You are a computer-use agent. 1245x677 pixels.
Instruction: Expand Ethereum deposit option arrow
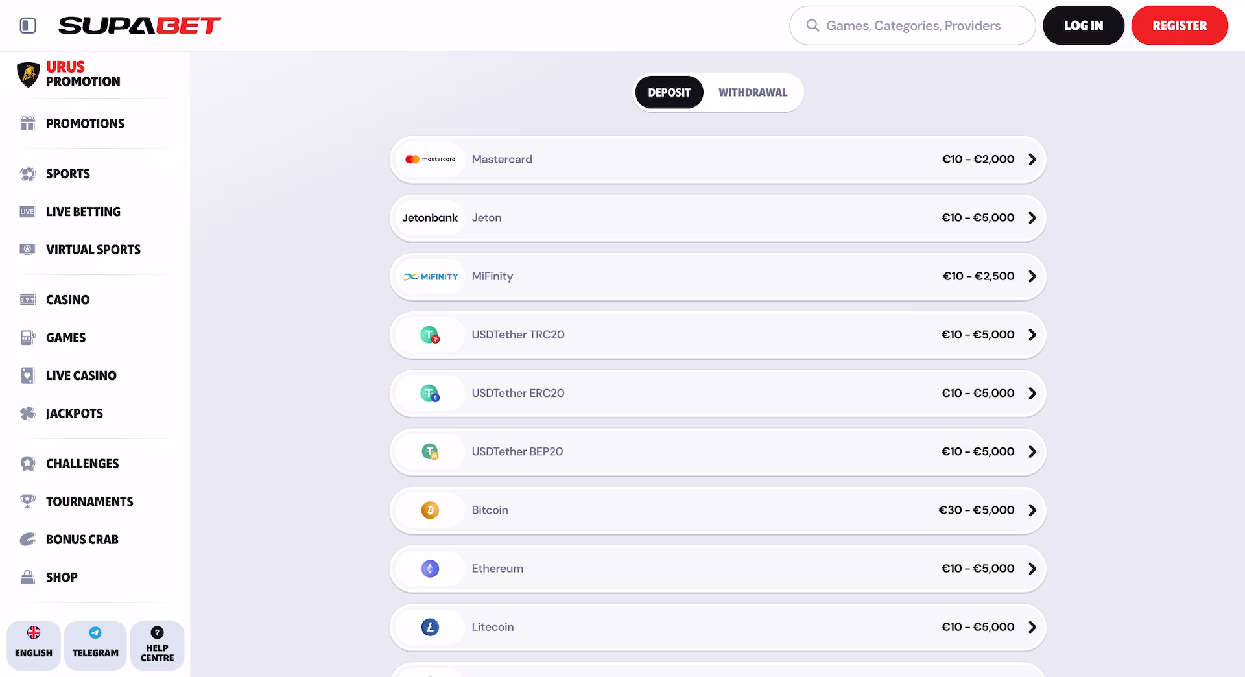tap(1032, 569)
